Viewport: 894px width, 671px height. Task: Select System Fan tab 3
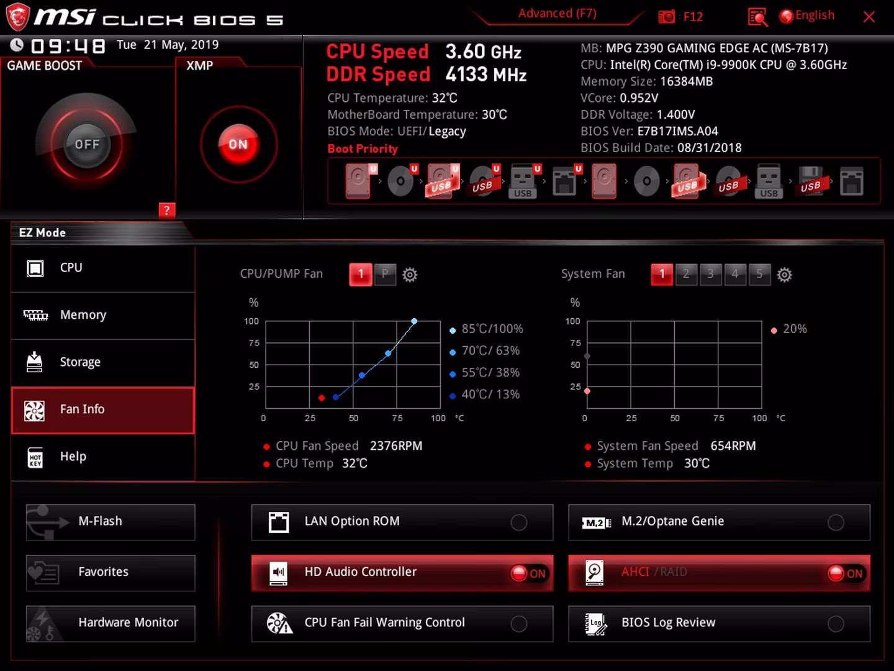tap(710, 274)
